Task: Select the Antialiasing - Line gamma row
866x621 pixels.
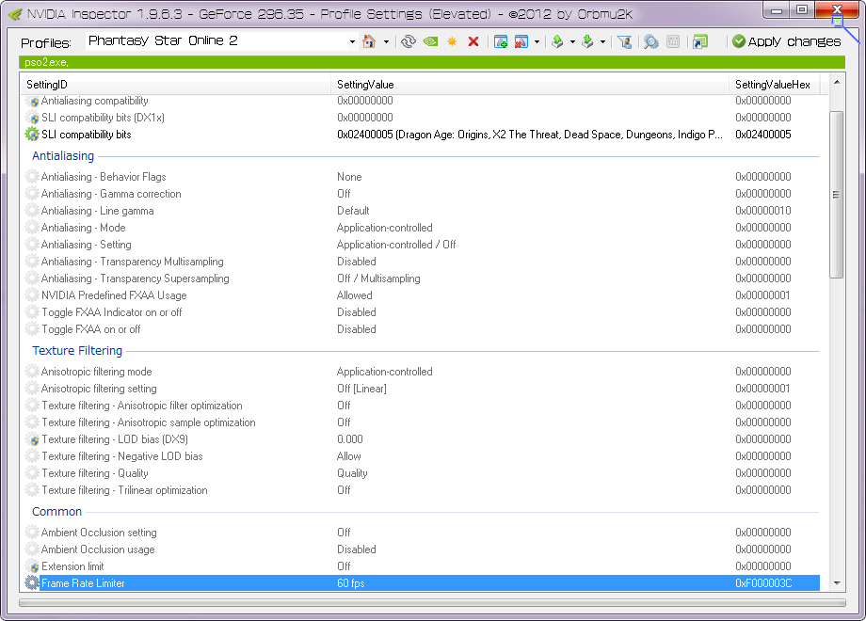Action: [422, 211]
